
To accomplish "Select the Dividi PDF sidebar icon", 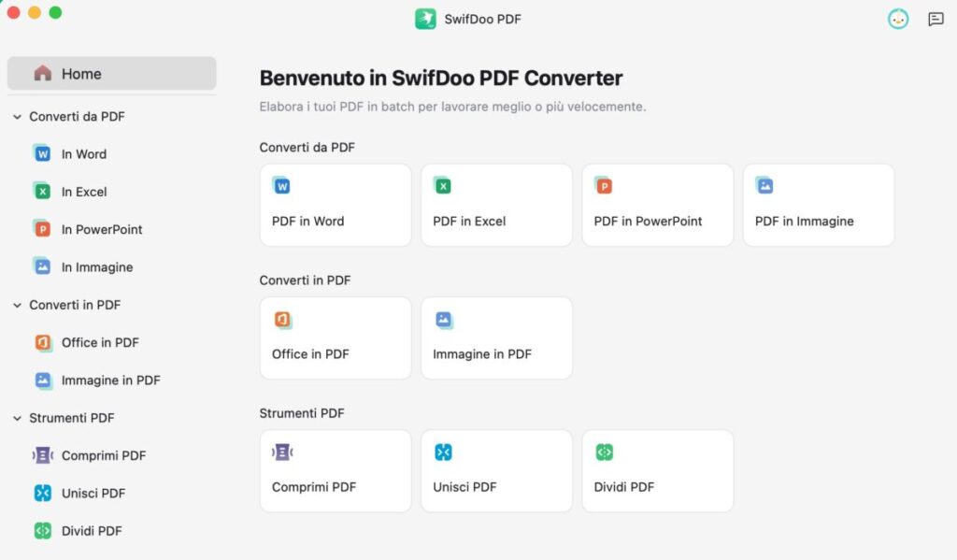I will [x=42, y=531].
